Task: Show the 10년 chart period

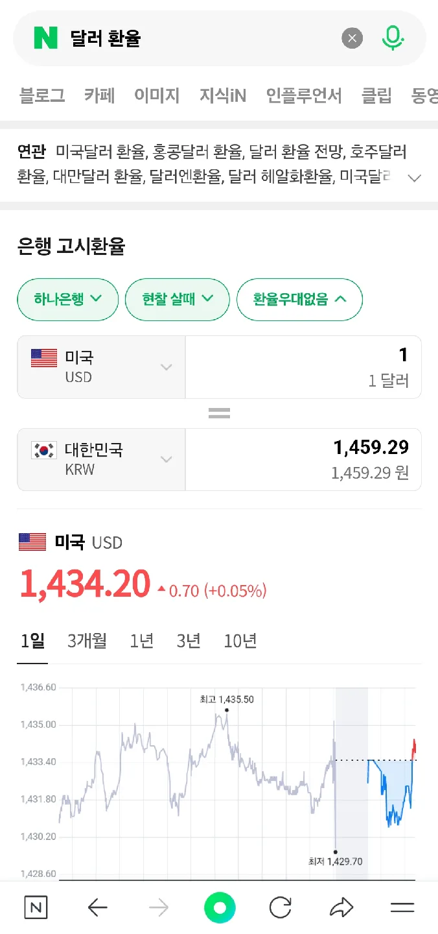Action: [240, 641]
